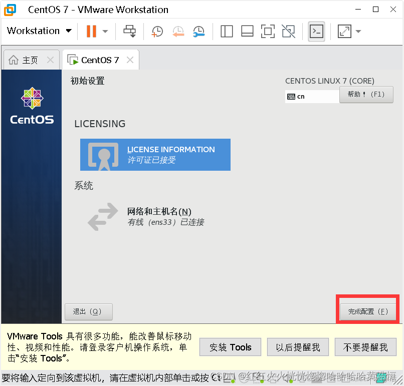Click the VMware Workstation title bar icon
Screen dimensions: 404x386
(10, 10)
